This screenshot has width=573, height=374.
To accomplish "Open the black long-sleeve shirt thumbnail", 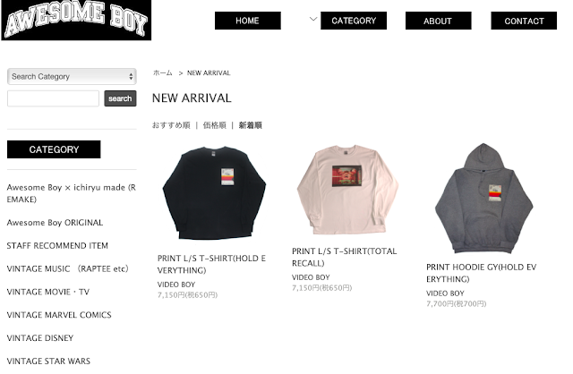I will tap(214, 193).
